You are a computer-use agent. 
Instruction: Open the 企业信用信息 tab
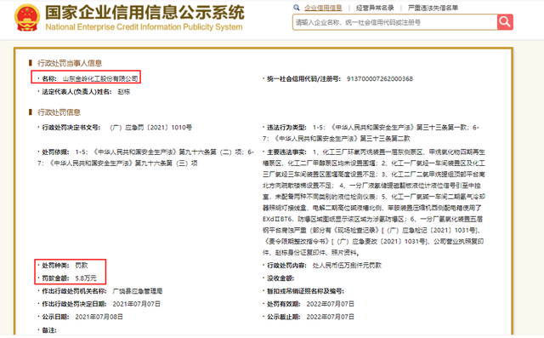[x=323, y=8]
